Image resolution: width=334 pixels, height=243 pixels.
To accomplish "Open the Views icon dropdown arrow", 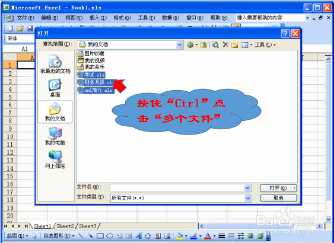I will point(251,45).
